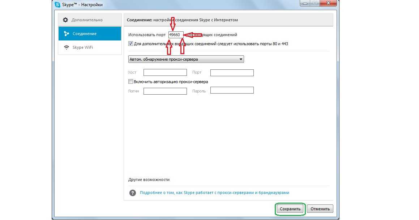This screenshot has height=220, width=419.
Task: Open the Дополнительно settings section
Action: (x=90, y=20)
